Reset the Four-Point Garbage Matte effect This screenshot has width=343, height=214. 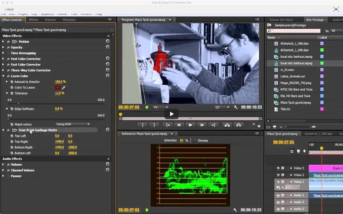[108, 130]
